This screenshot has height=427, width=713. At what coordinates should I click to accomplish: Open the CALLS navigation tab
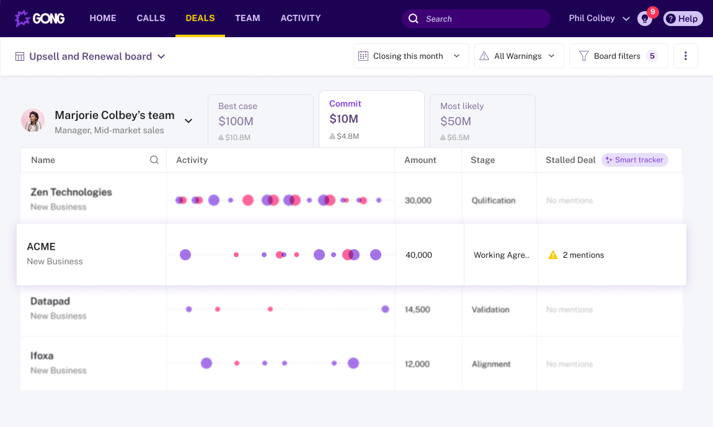coord(151,18)
